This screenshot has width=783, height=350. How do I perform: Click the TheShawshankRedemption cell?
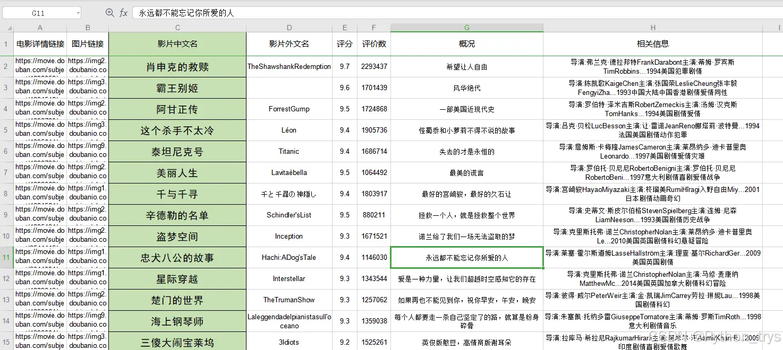[289, 67]
